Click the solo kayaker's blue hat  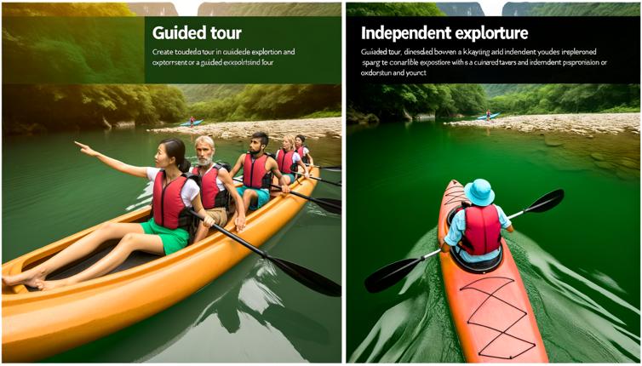[479, 192]
